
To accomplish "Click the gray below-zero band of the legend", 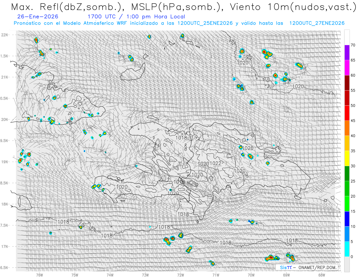I will (x=347, y=264).
